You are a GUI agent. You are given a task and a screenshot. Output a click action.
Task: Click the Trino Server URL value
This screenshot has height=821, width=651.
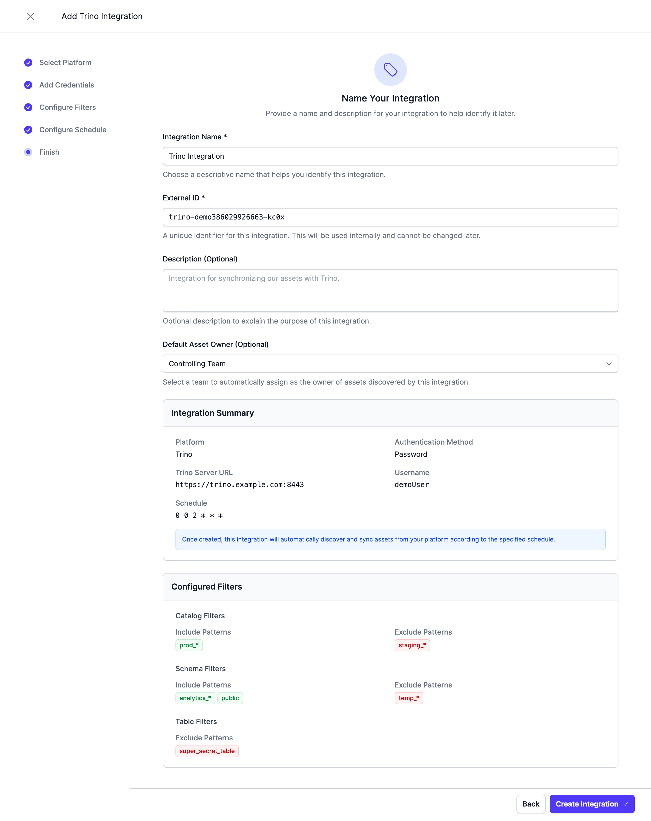[240, 485]
